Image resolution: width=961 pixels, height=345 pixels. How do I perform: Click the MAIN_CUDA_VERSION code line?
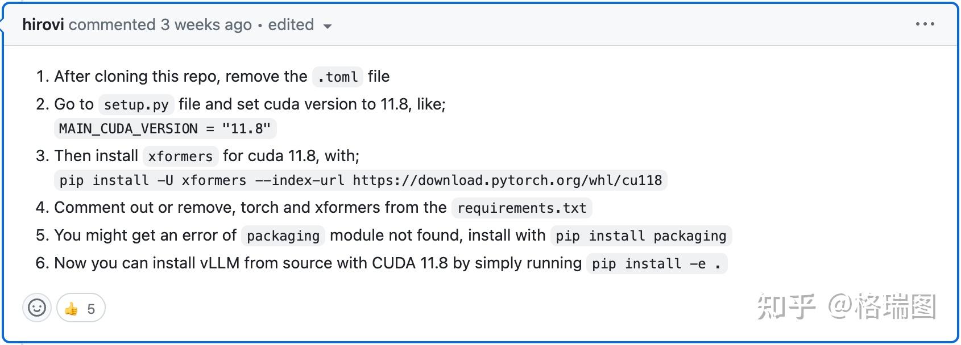click(x=165, y=129)
